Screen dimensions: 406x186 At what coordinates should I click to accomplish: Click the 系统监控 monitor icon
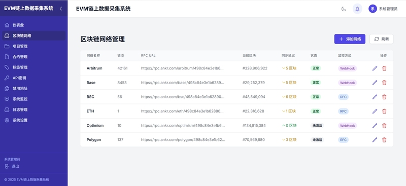(7, 99)
